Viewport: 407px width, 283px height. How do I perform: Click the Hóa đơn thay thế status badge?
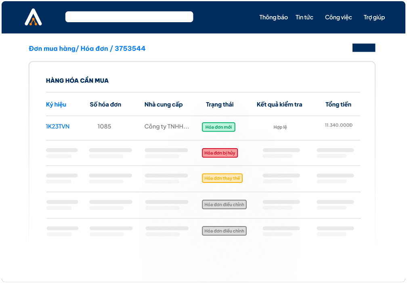click(x=222, y=178)
